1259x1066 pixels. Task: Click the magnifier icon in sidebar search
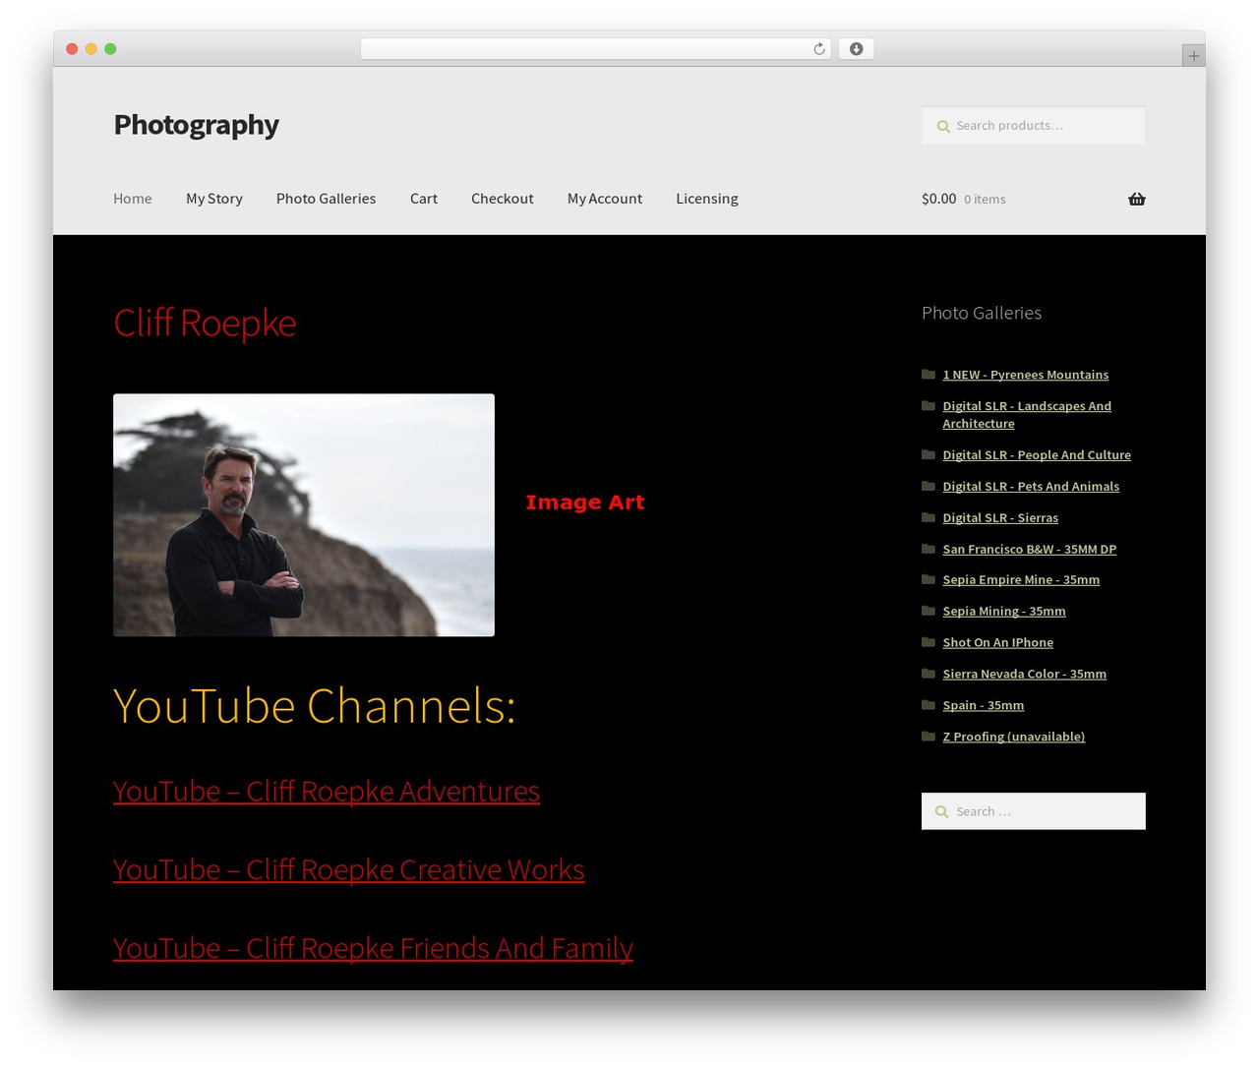point(942,811)
